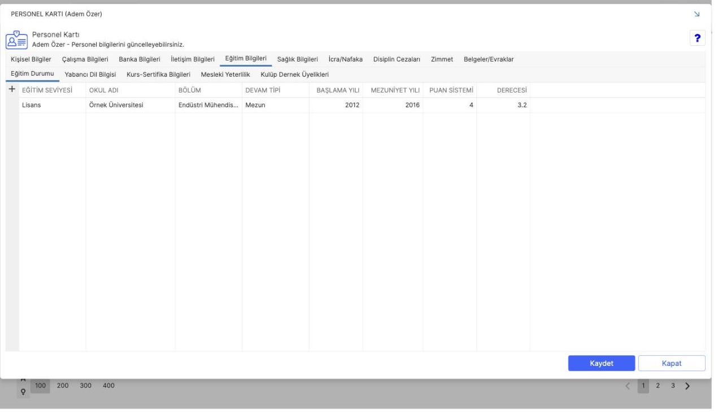Set page size to 400 rows
This screenshot has height=415, width=718.
point(108,386)
